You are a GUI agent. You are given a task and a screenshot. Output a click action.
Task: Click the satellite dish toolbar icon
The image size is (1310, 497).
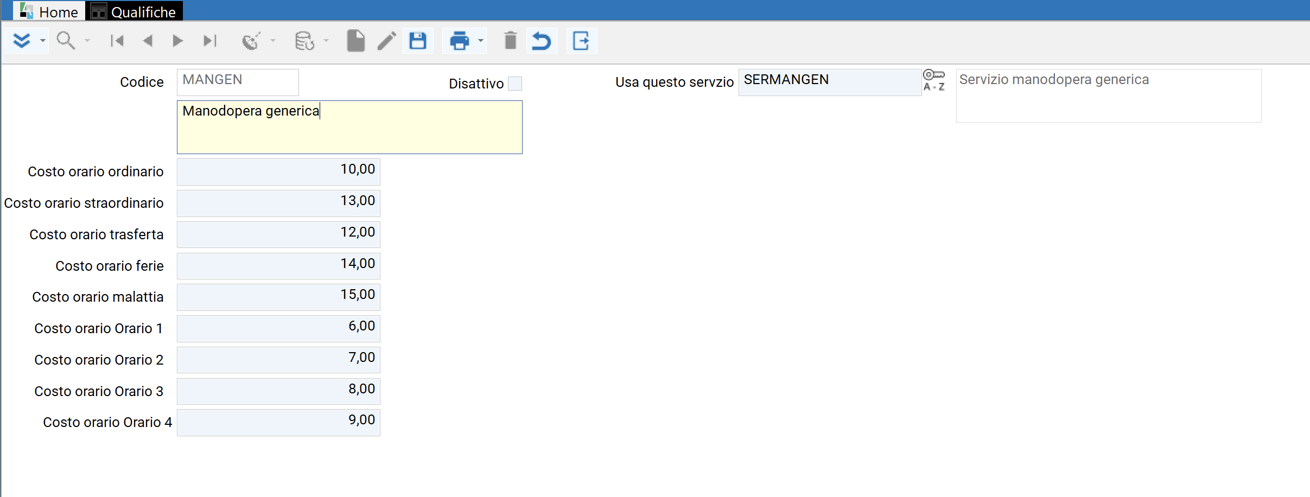pos(251,41)
